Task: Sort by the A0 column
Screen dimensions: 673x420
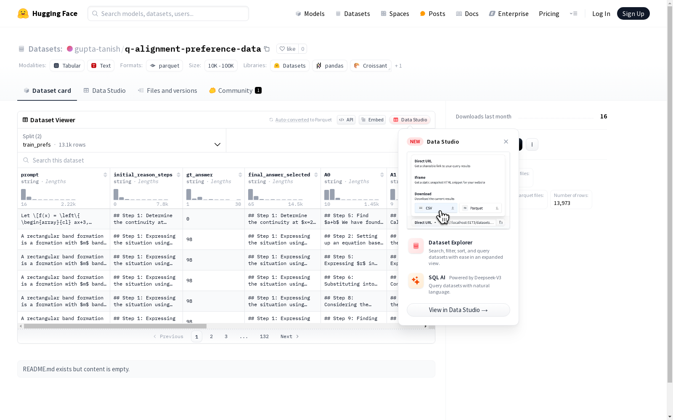Action: (382, 175)
